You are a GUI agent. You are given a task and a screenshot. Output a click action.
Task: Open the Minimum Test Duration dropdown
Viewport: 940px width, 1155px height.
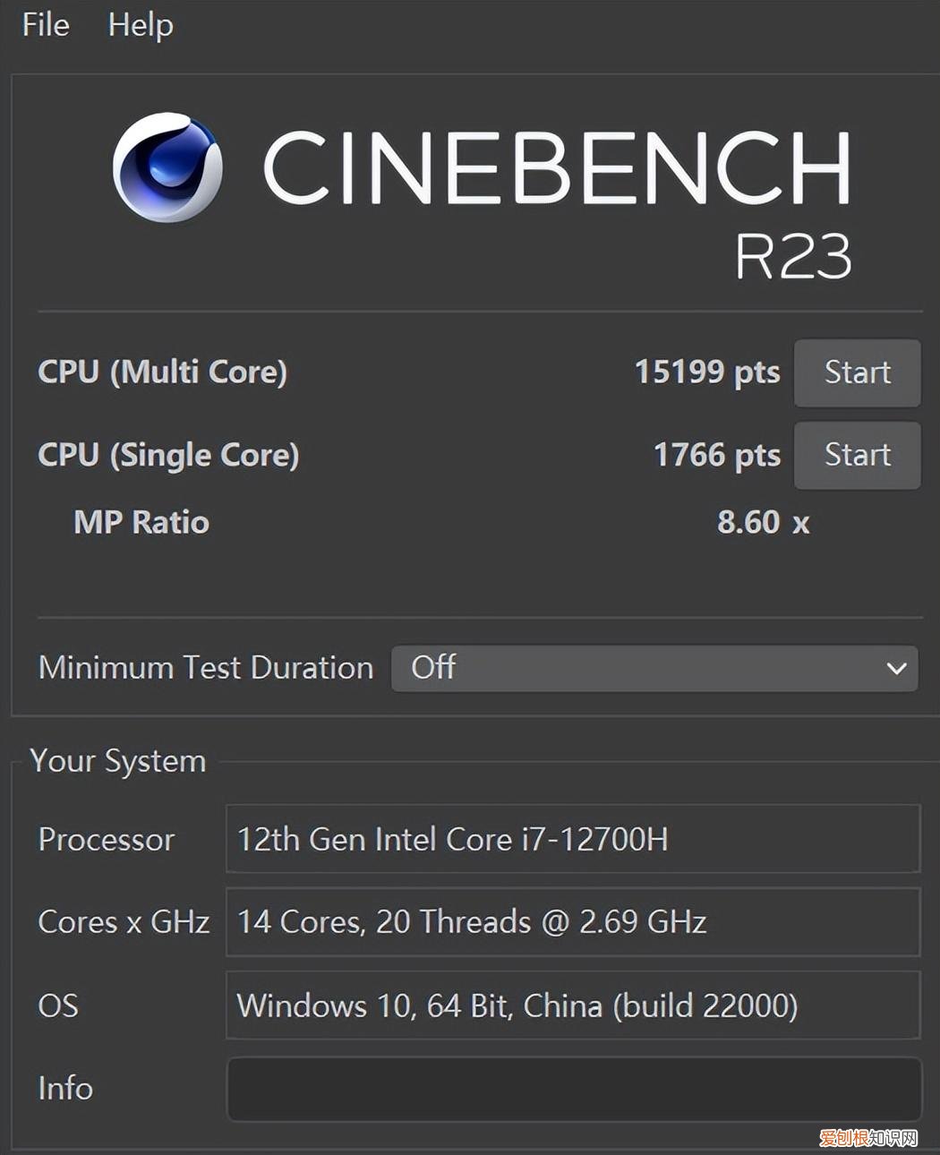[x=654, y=668]
